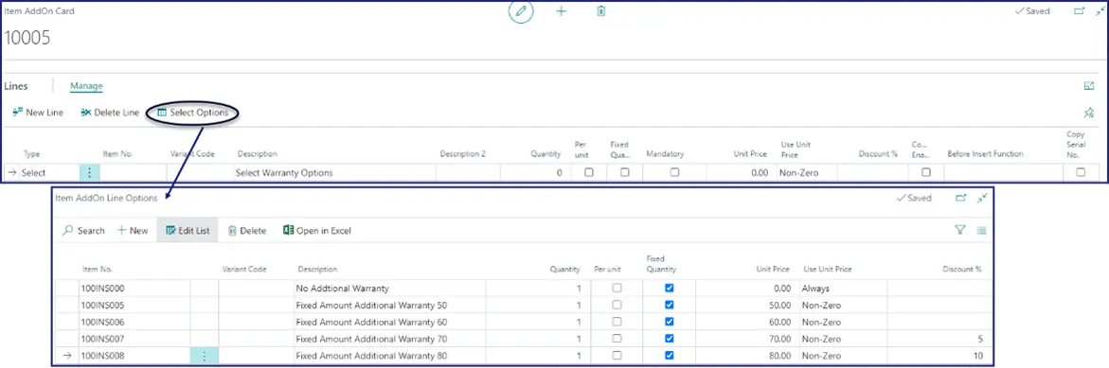Open Item AddOn Card in new window icon
Viewport: 1109px width, 368px height.
pos(1079,11)
